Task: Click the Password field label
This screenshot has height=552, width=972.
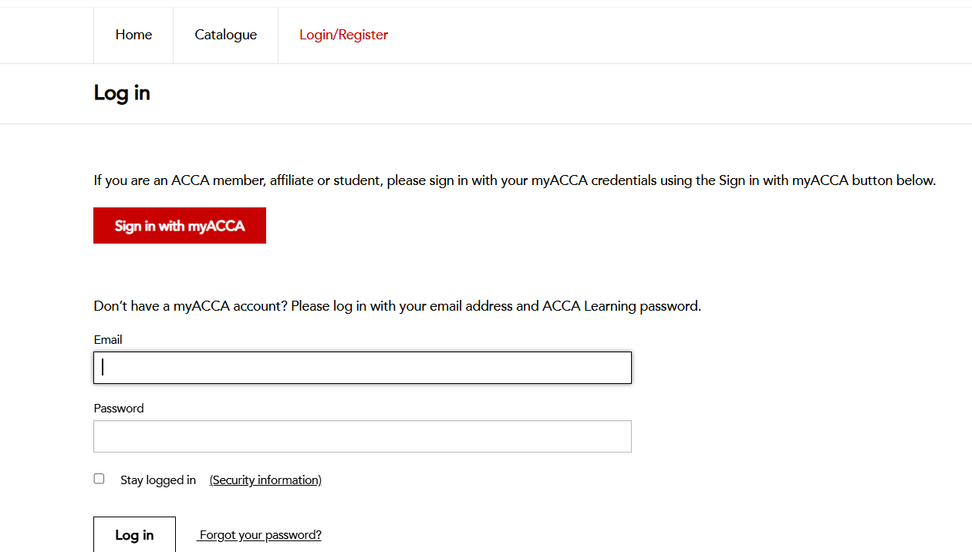Action: click(x=119, y=409)
